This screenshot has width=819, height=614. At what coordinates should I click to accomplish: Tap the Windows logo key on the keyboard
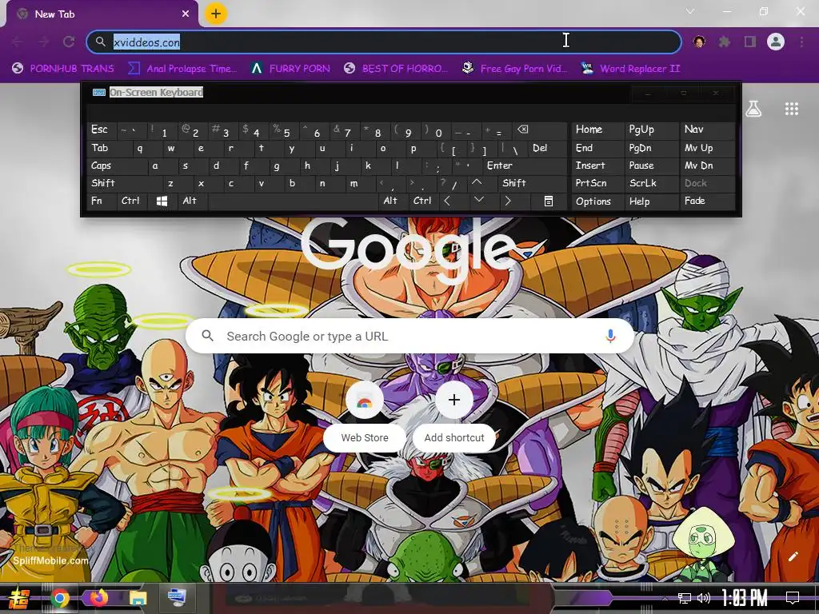(162, 201)
